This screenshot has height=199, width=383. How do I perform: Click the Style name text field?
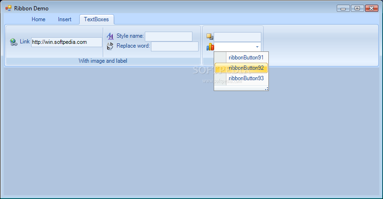(168, 37)
